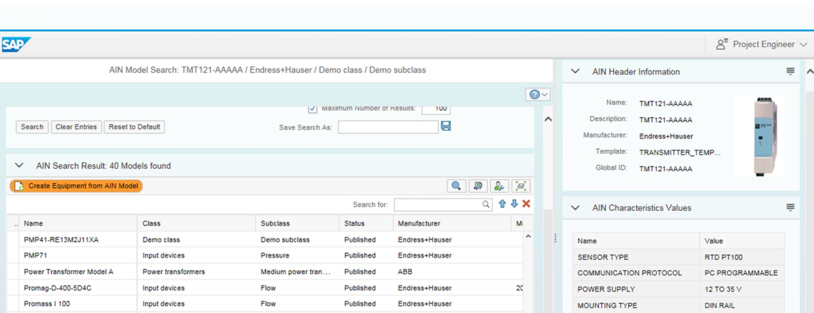
Task: Jump to previous search match arrow
Action: click(x=502, y=204)
